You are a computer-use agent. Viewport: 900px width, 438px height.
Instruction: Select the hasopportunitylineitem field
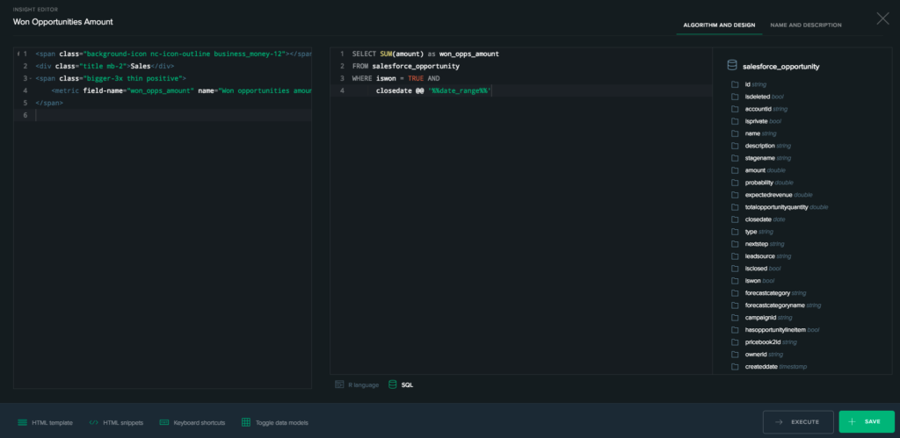pyautogui.click(x=781, y=330)
